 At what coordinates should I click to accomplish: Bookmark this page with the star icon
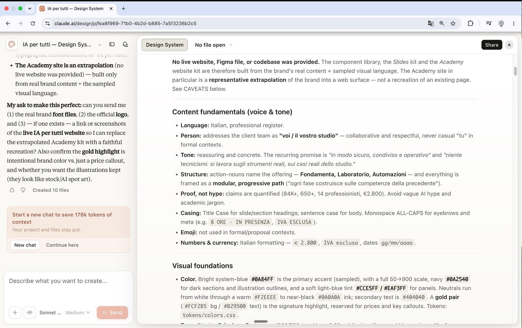point(453,23)
